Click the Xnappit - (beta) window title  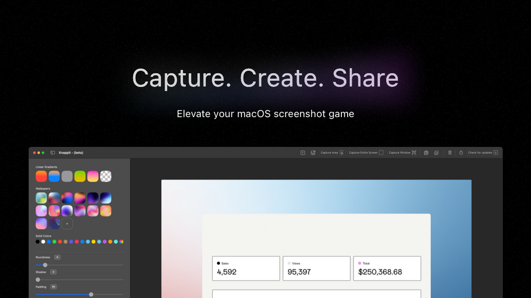point(71,153)
